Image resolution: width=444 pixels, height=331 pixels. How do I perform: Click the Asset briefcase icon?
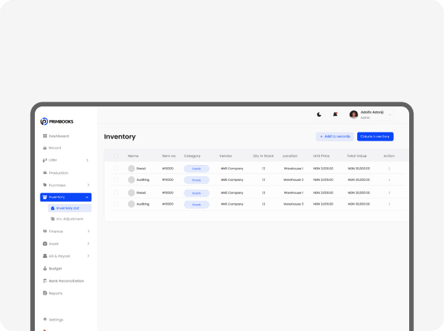pyautogui.click(x=44, y=244)
